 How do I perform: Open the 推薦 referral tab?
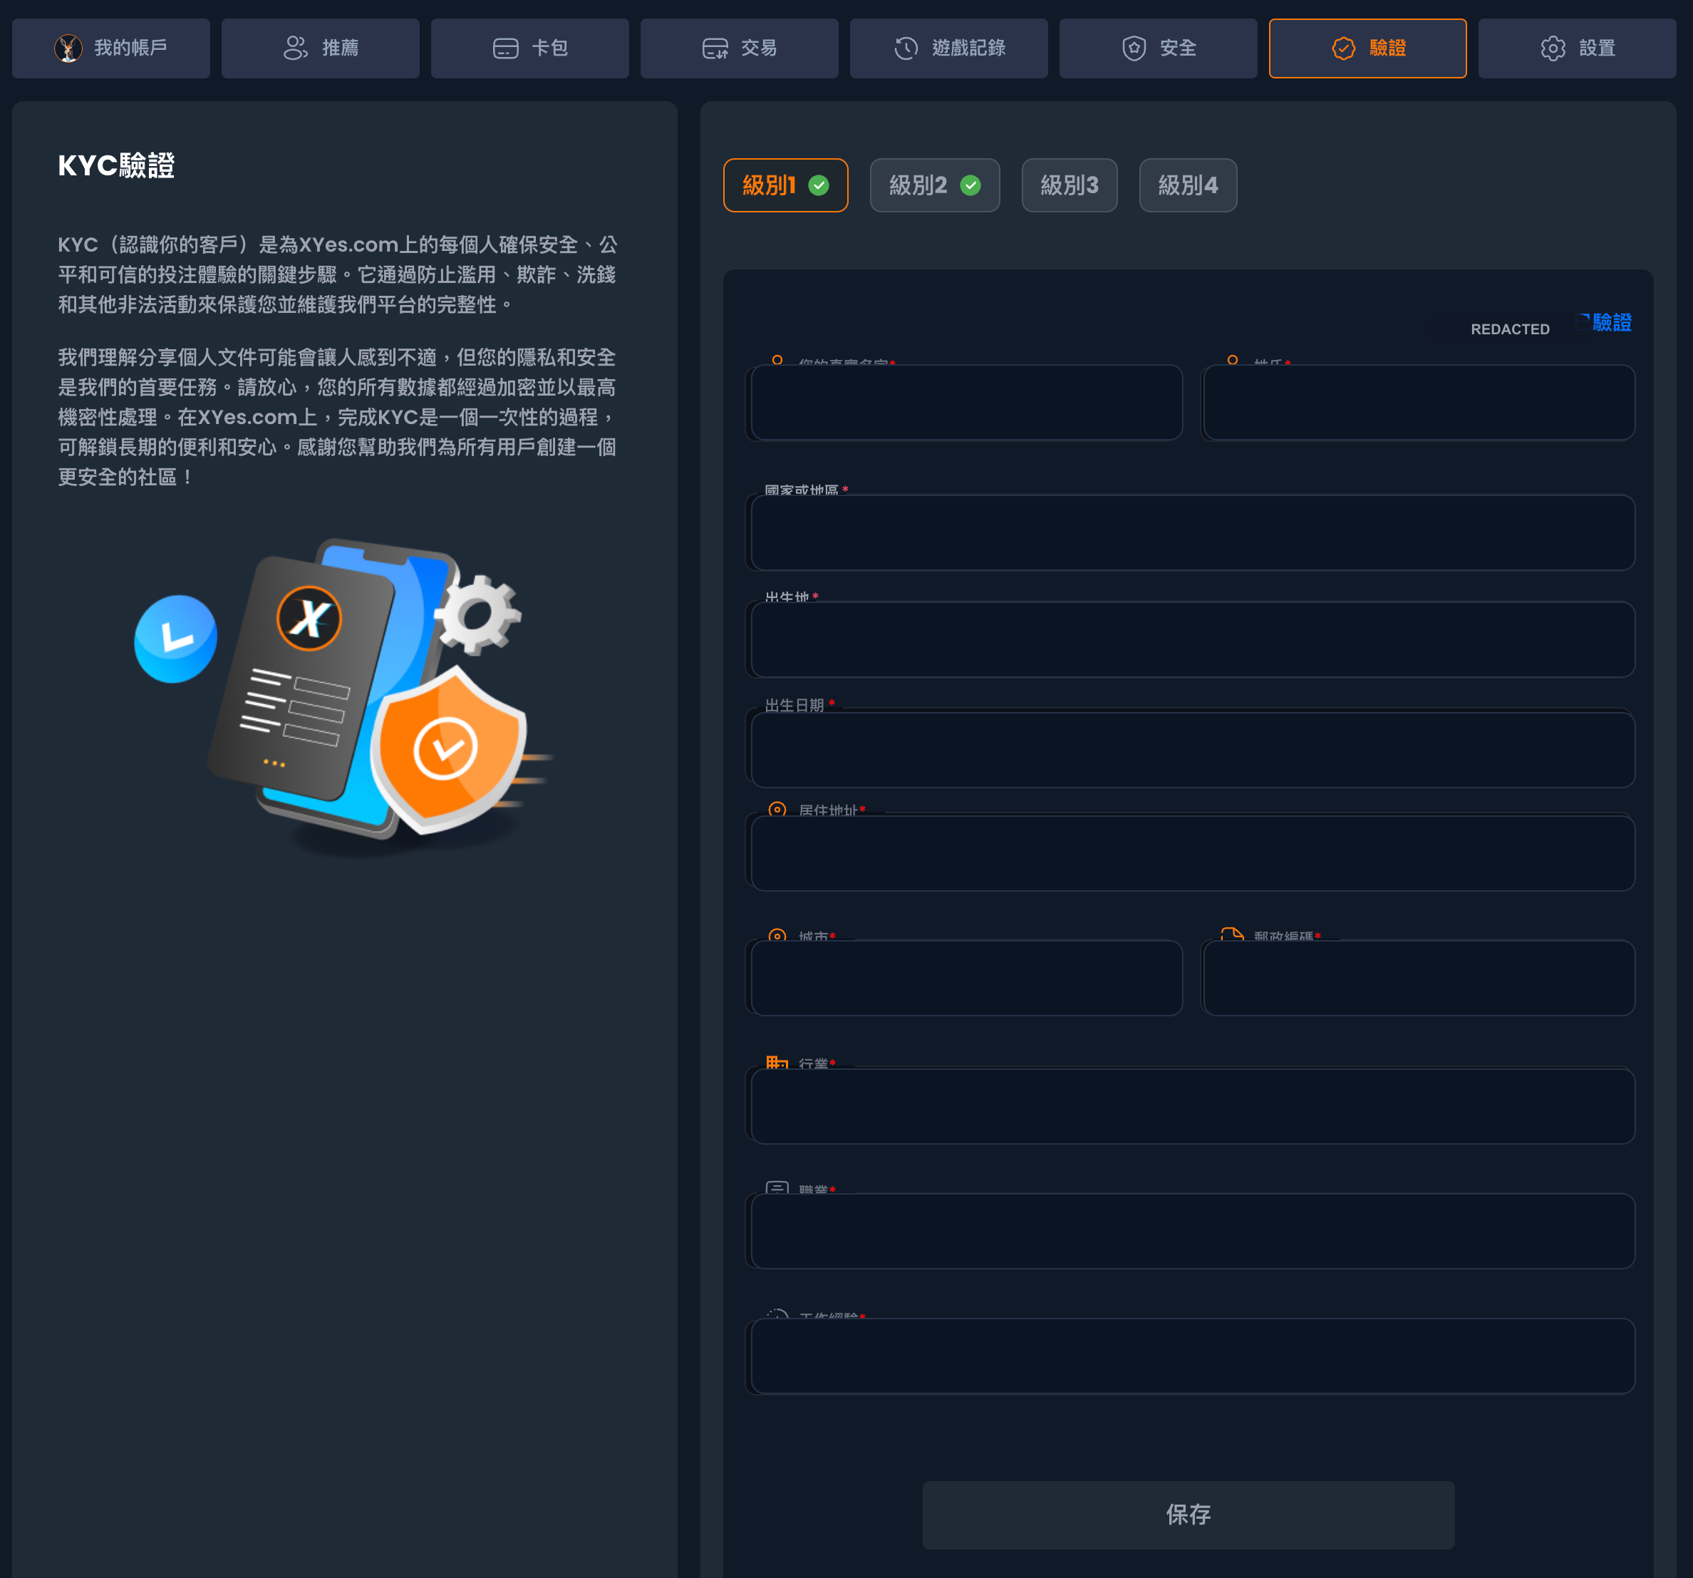tap(320, 48)
